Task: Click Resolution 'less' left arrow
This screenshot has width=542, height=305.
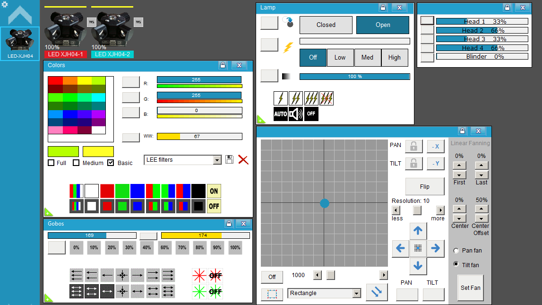Action: [396, 210]
